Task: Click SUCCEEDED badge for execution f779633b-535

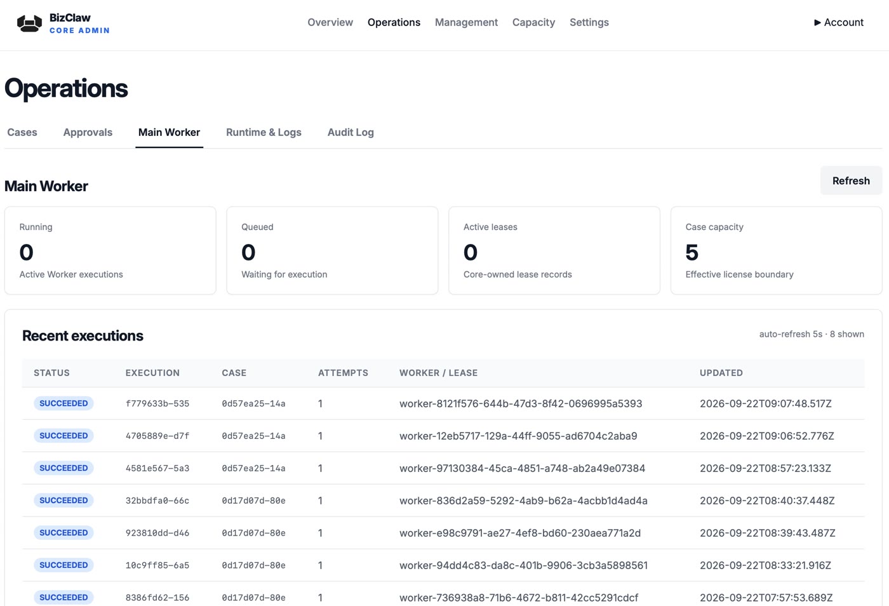Action: click(63, 403)
